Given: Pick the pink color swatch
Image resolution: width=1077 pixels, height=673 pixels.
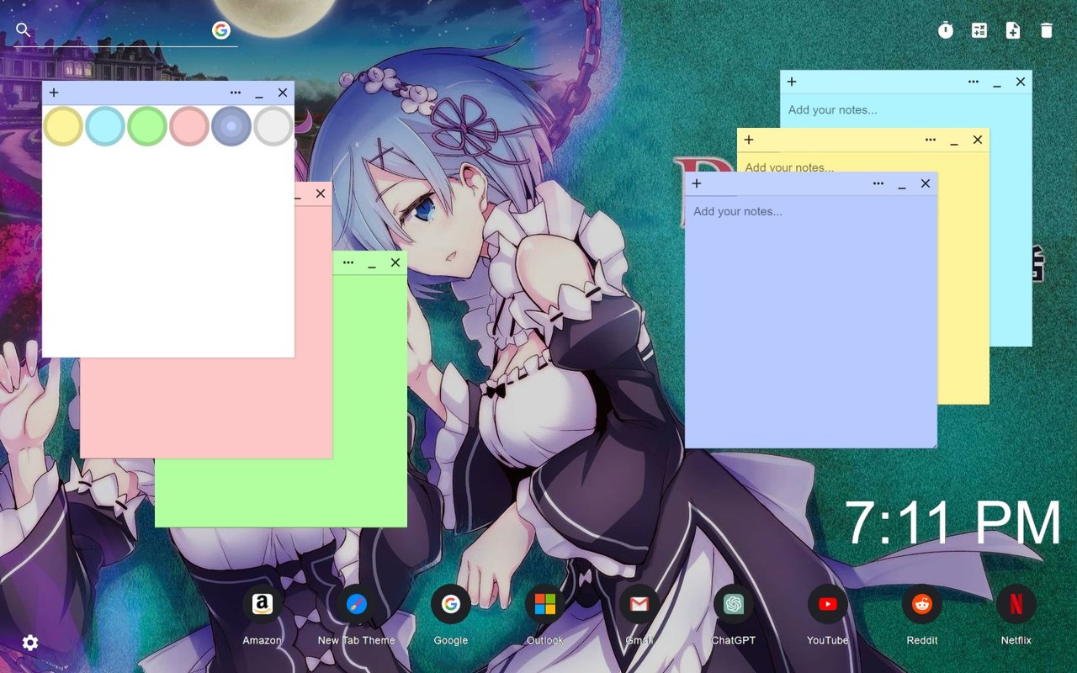Looking at the screenshot, I should [x=189, y=126].
